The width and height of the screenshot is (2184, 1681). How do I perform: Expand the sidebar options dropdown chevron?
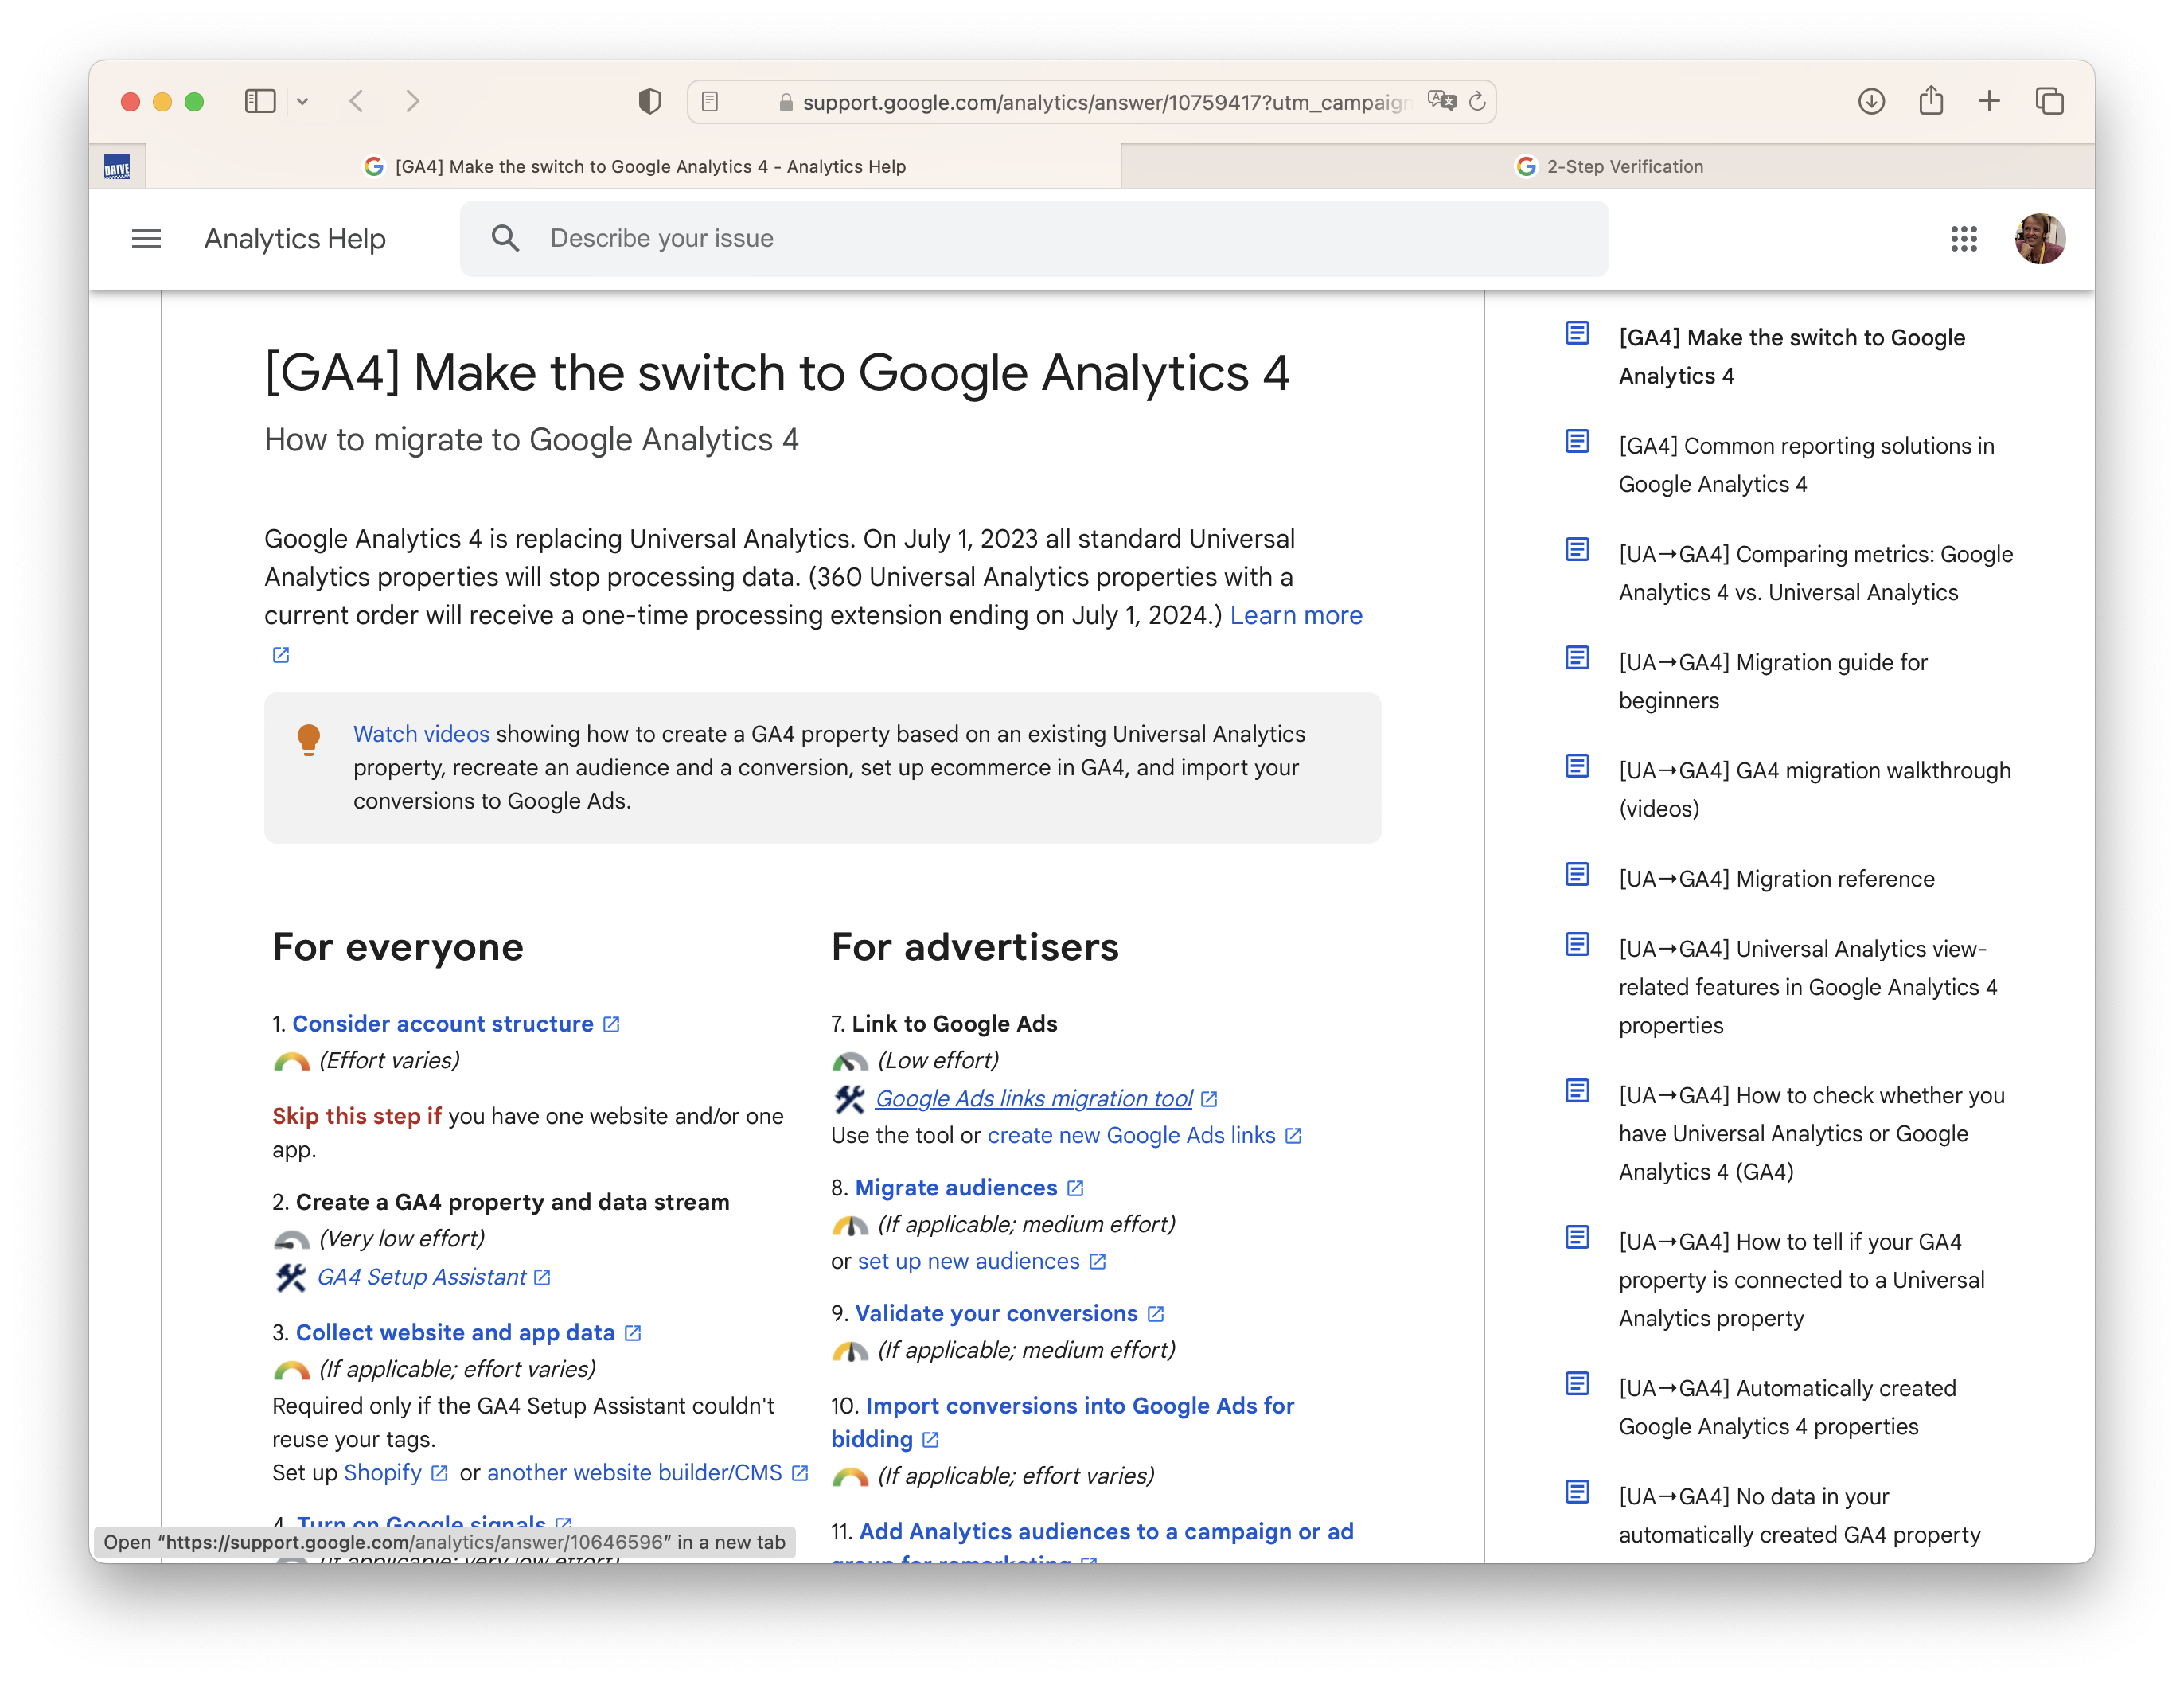pyautogui.click(x=302, y=102)
